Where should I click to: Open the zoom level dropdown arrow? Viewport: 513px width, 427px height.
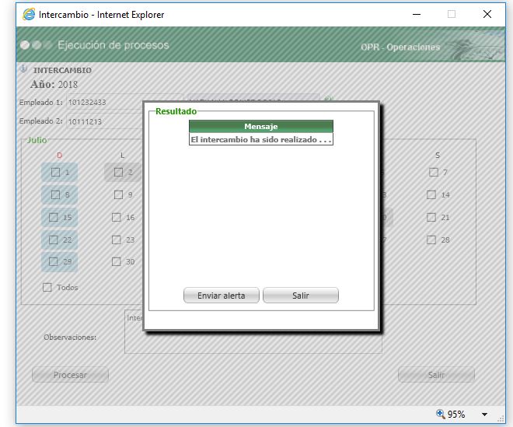click(x=484, y=415)
